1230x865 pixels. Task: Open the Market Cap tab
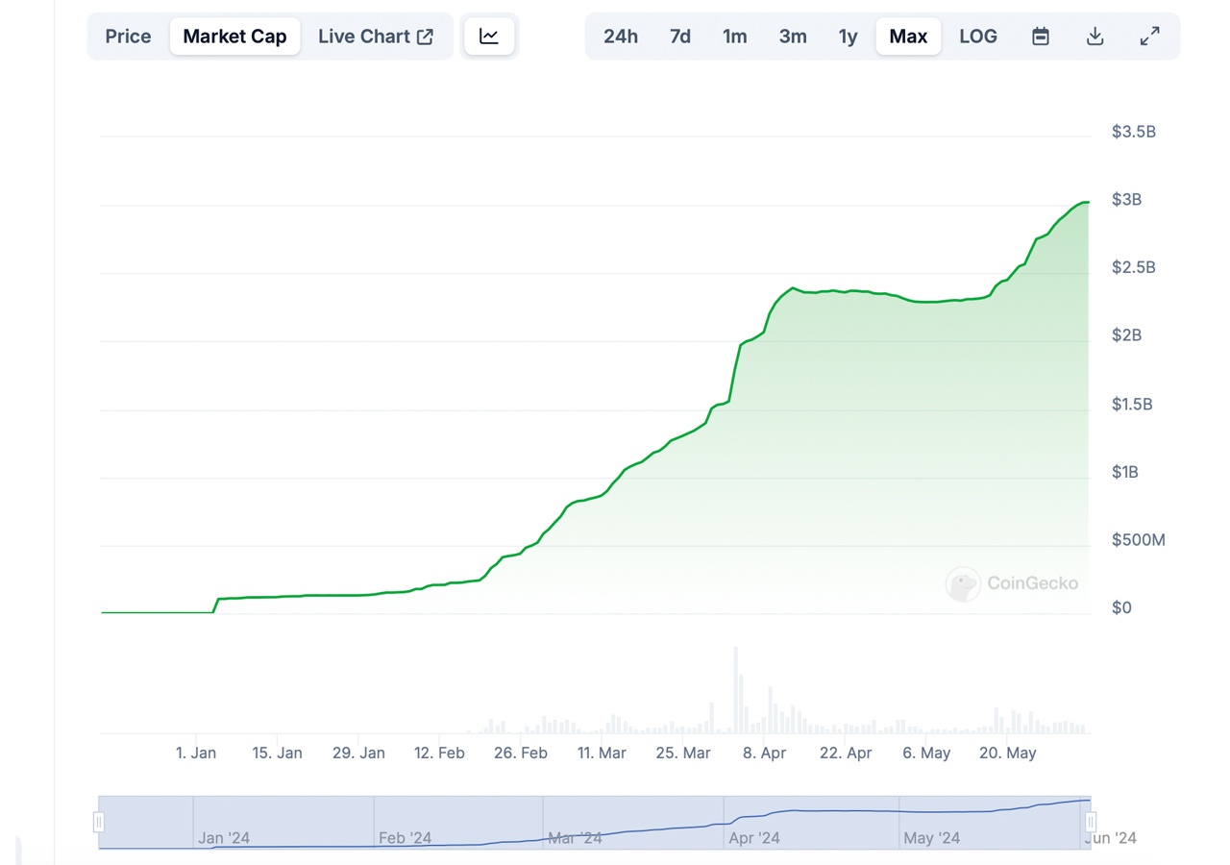click(234, 36)
